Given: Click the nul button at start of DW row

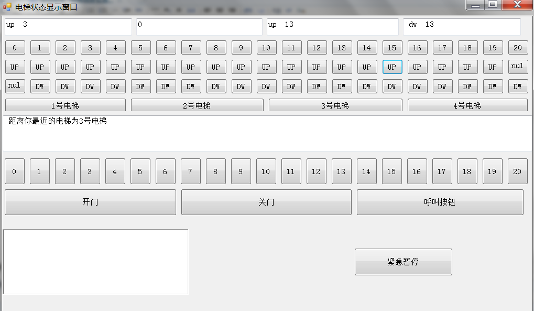Looking at the screenshot, I should click(x=15, y=86).
